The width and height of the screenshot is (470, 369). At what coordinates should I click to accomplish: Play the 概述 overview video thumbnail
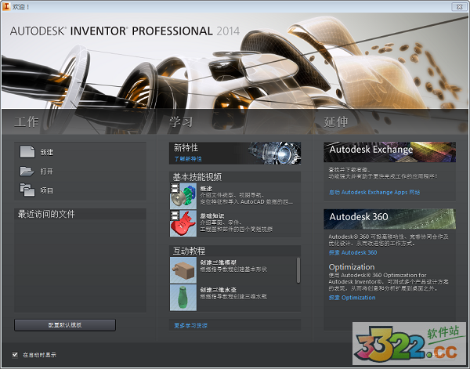click(x=183, y=196)
